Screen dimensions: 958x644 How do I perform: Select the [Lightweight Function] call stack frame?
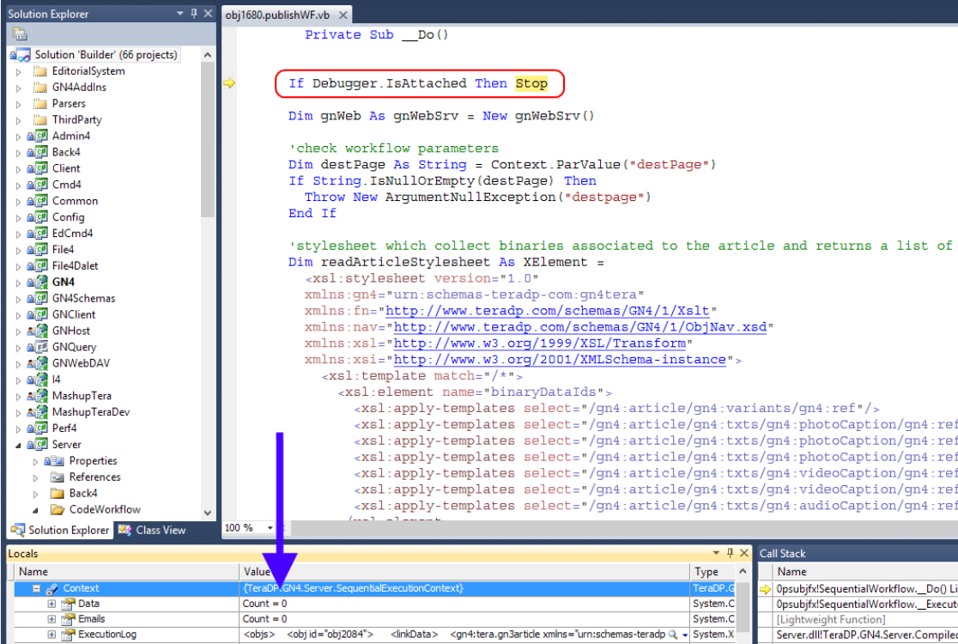(x=830, y=620)
